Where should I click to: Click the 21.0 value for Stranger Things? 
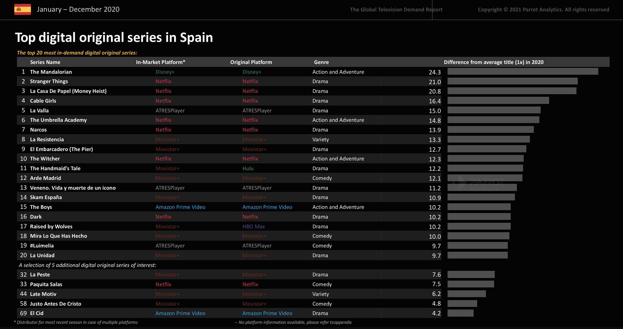pyautogui.click(x=435, y=82)
